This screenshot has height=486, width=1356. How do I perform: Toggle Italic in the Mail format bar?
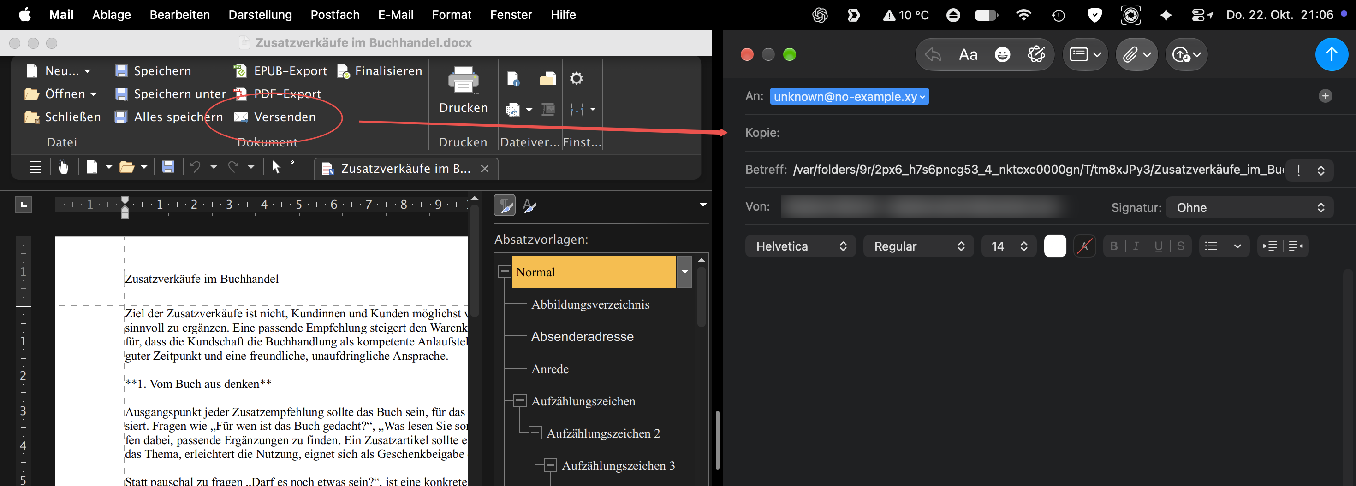pyautogui.click(x=1136, y=246)
